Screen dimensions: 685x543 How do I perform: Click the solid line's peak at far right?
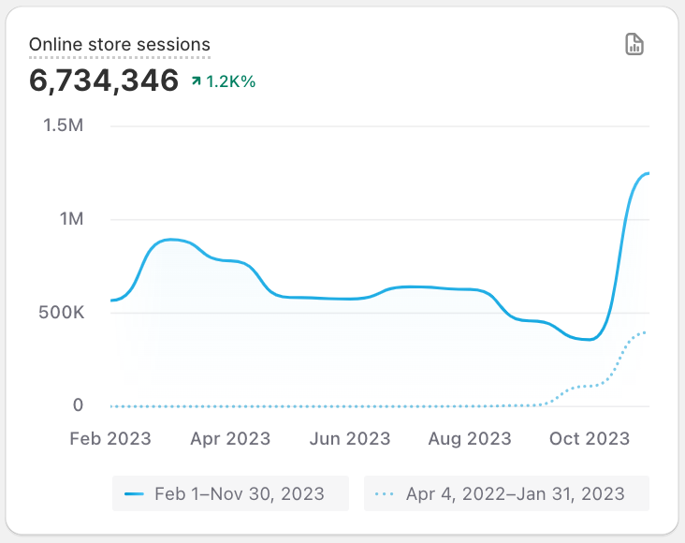(646, 174)
